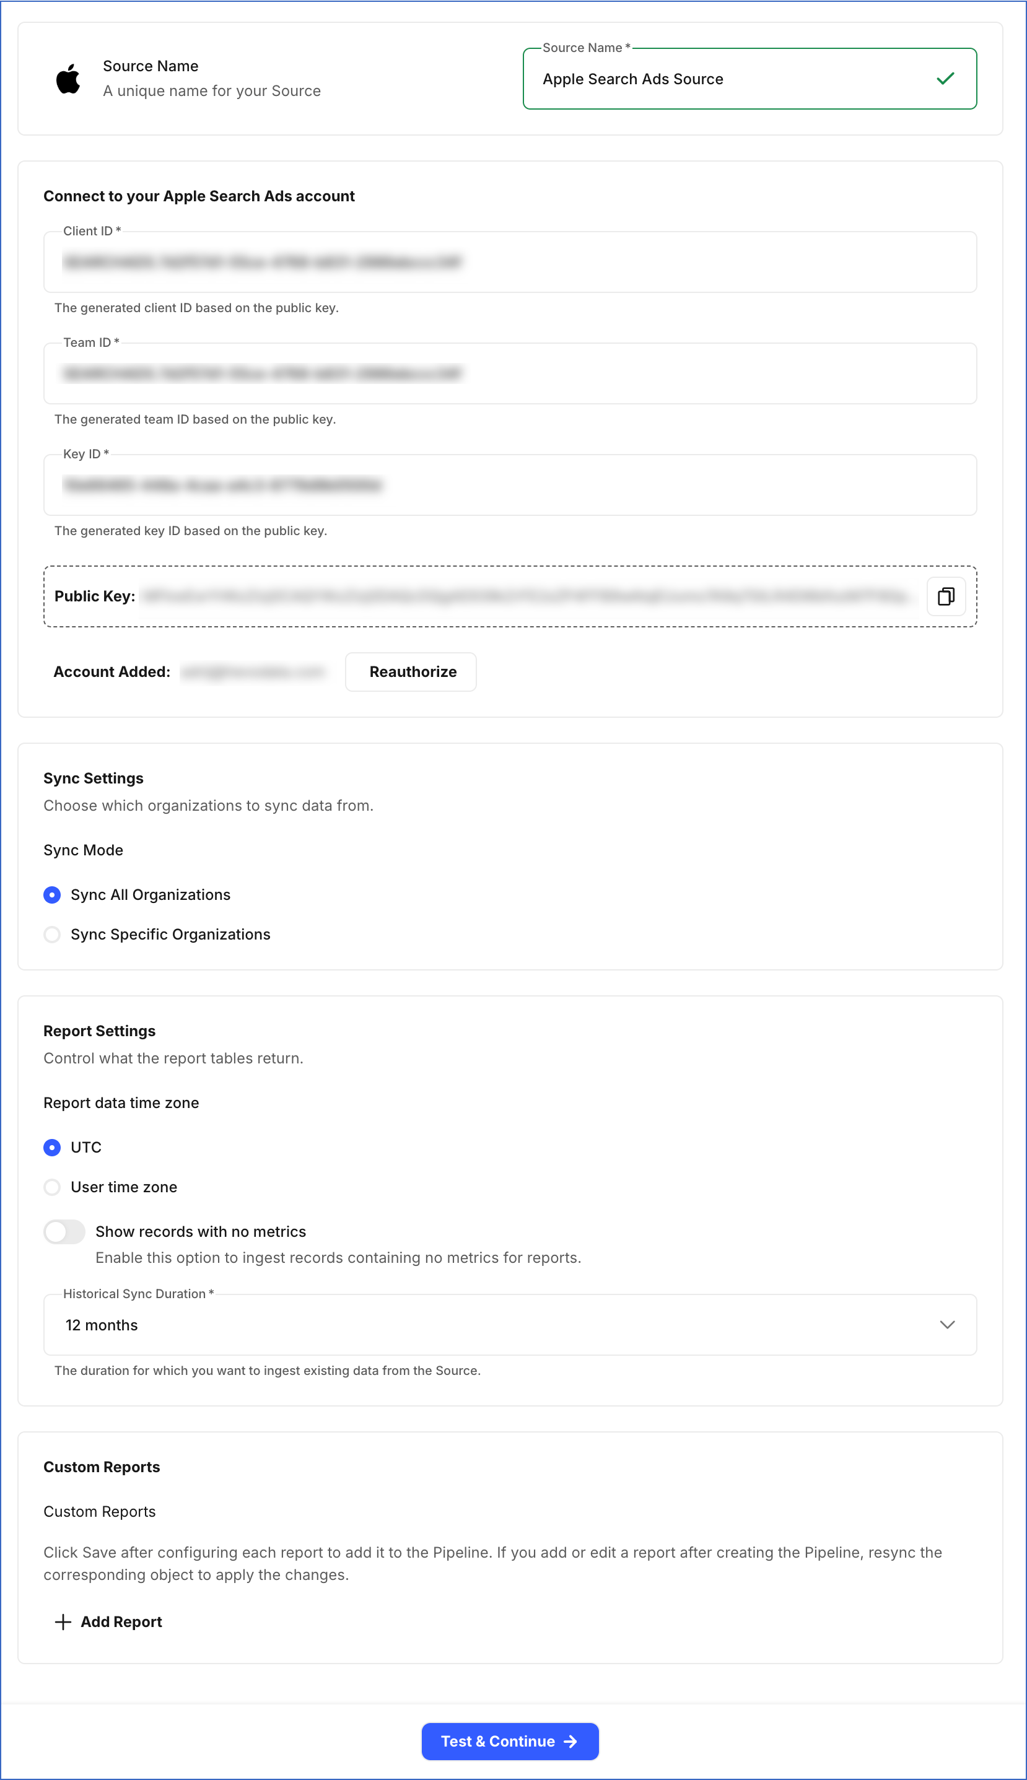Enable Show records with no metrics toggle
This screenshot has height=1780, width=1027.
click(x=64, y=1232)
